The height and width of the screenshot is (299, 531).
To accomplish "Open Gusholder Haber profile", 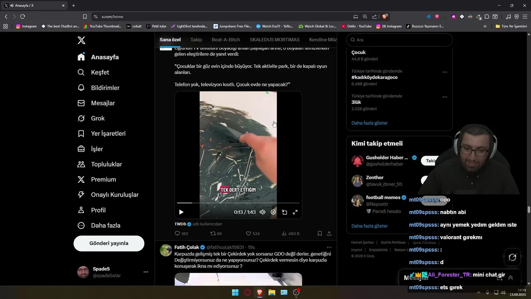I will (387, 158).
